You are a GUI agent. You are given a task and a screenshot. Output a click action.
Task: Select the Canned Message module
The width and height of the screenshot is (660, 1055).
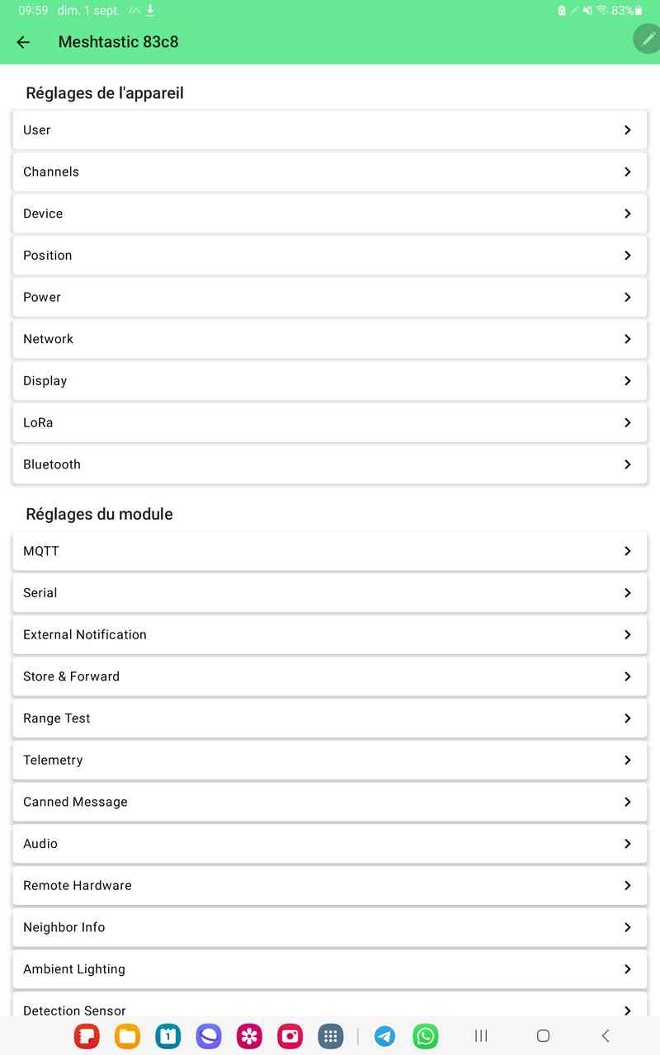point(330,802)
